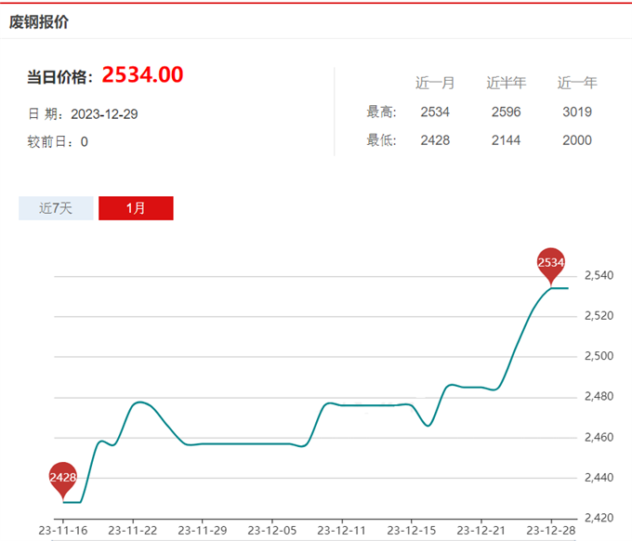The image size is (632, 541).
Task: Click the 23-11-29 axis date label
Action: tap(203, 531)
